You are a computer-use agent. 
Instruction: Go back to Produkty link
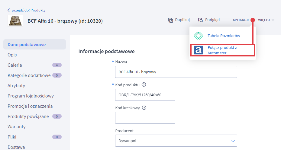[29, 10]
